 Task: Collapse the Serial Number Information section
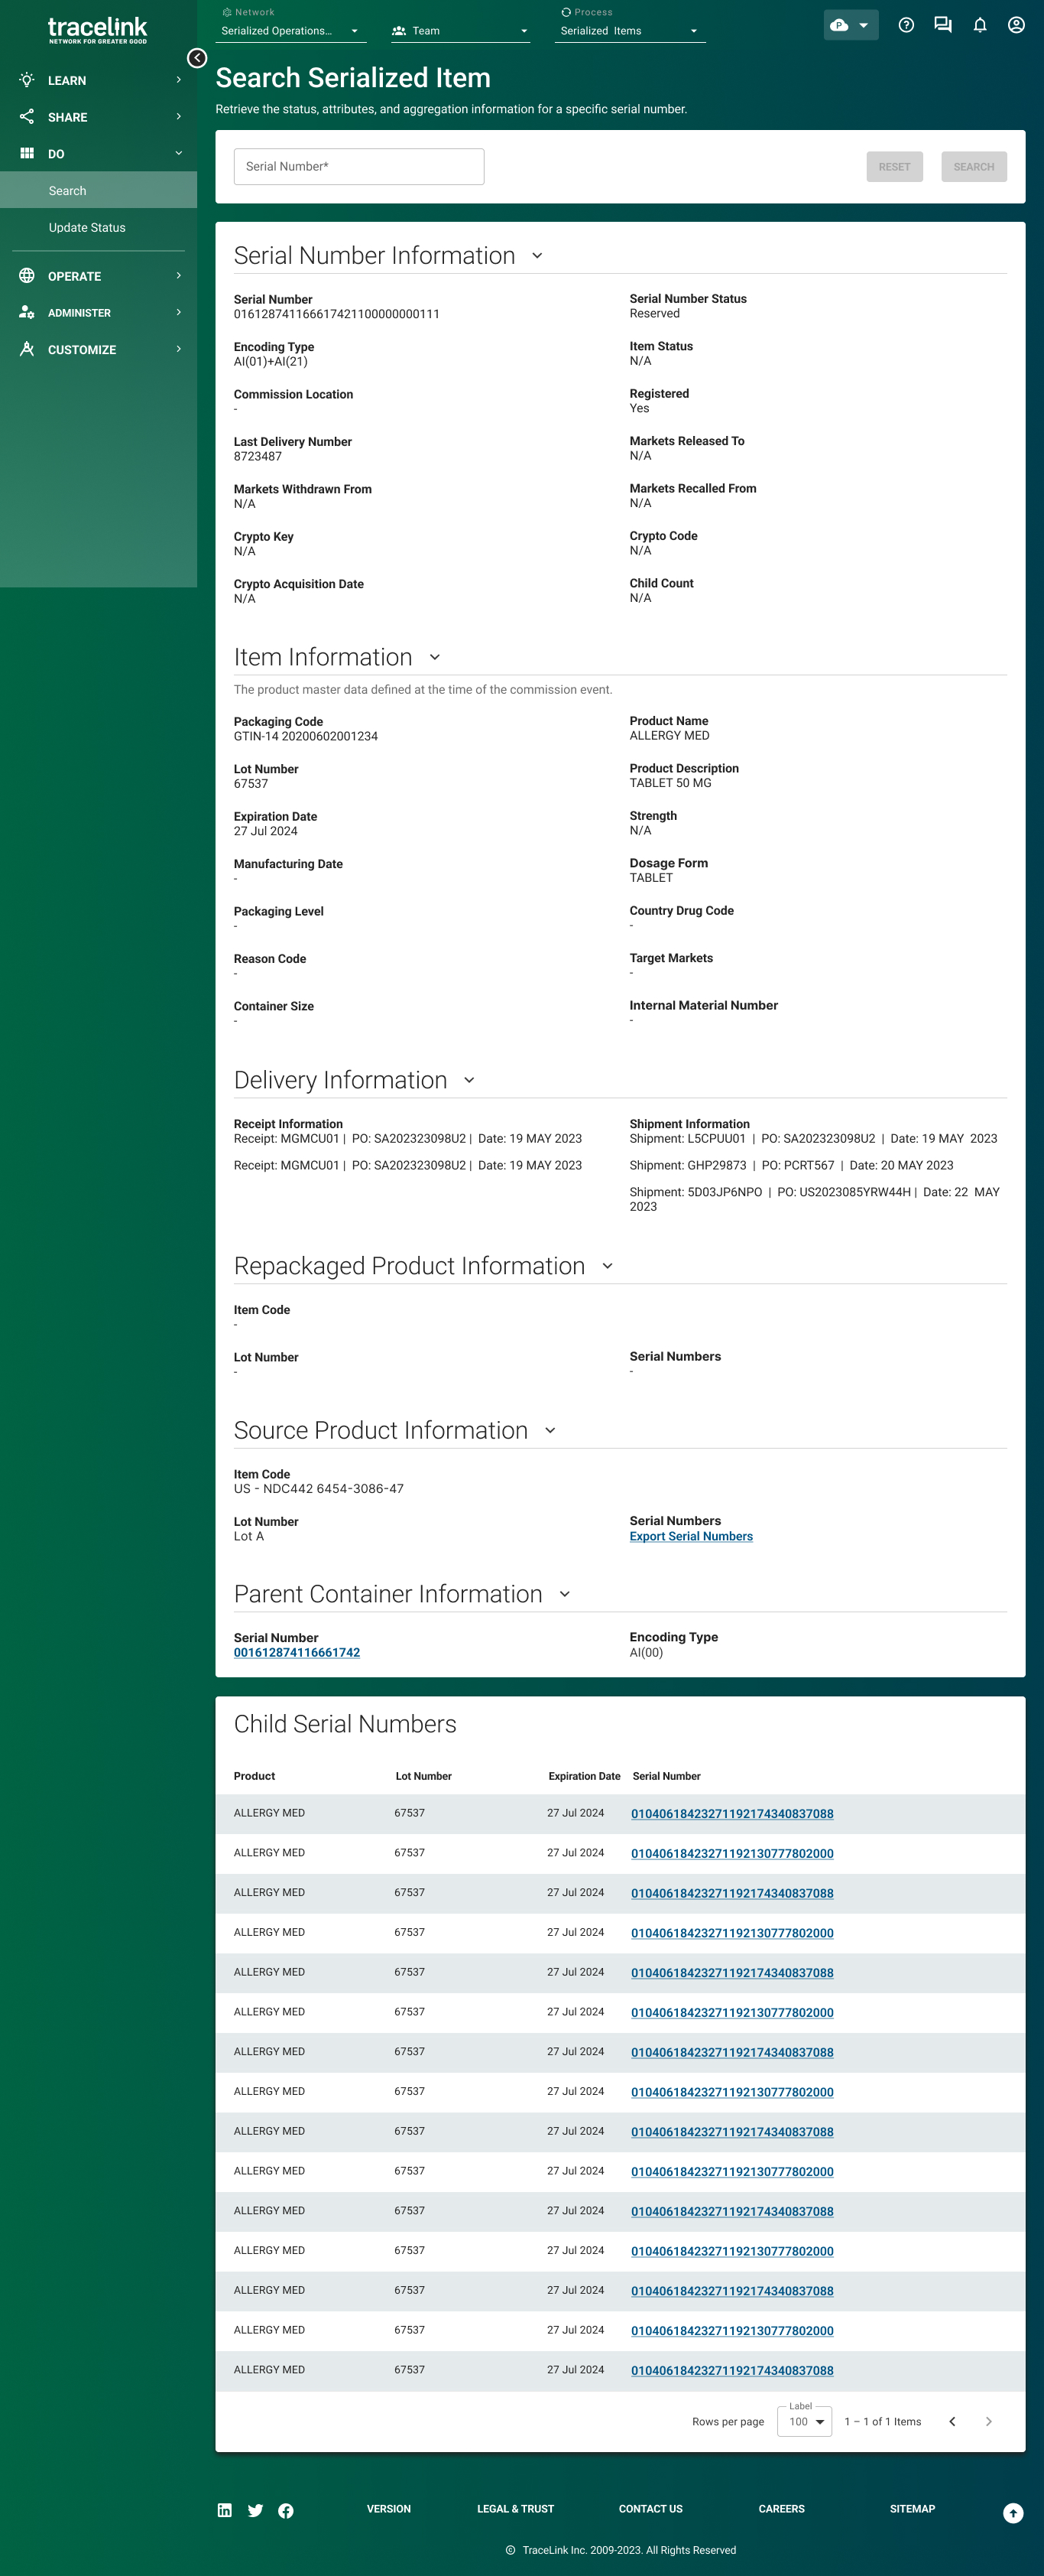tap(537, 256)
